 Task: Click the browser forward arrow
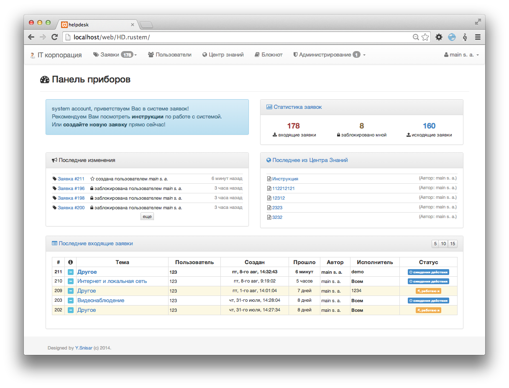pos(43,37)
